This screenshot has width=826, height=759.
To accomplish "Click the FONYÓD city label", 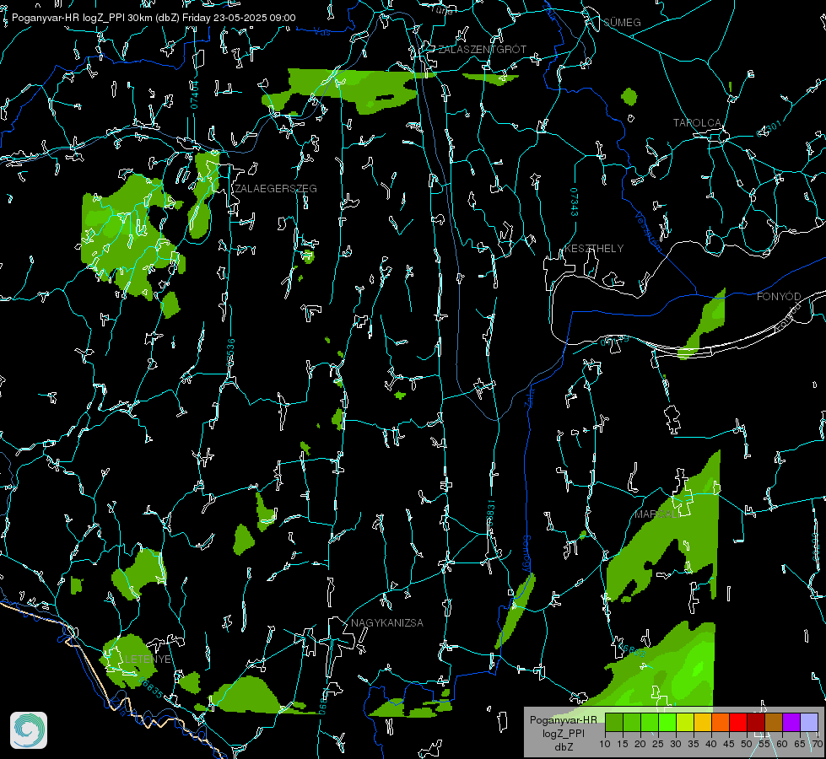I will [x=779, y=297].
